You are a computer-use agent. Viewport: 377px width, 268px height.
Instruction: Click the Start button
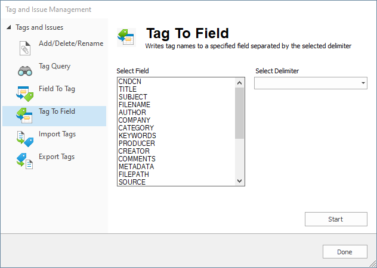336,219
